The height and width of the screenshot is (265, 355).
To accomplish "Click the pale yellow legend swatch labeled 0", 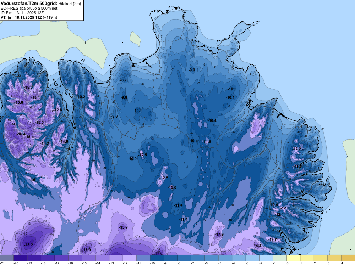I will pos(294,258).
